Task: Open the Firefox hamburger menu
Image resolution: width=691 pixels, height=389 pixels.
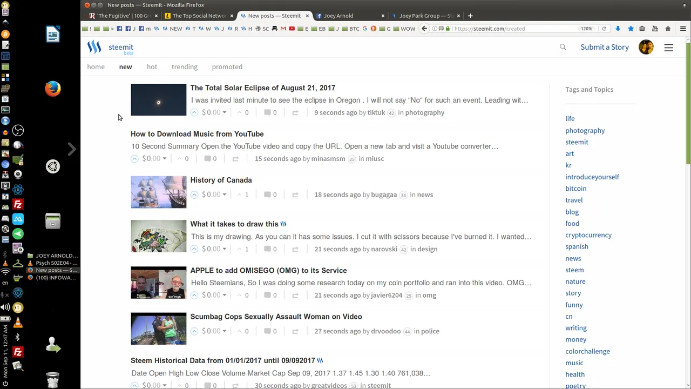Action: pyautogui.click(x=683, y=29)
